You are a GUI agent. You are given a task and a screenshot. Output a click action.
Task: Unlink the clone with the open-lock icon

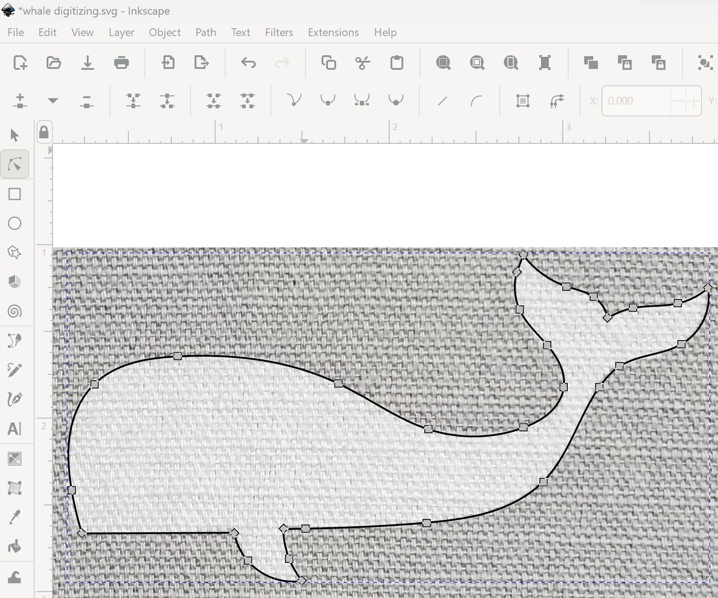pos(659,62)
